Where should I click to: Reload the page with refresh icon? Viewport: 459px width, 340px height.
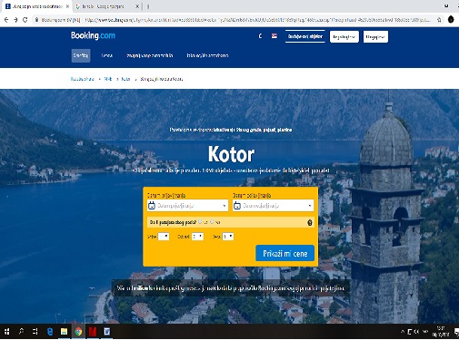pyautogui.click(x=25, y=20)
